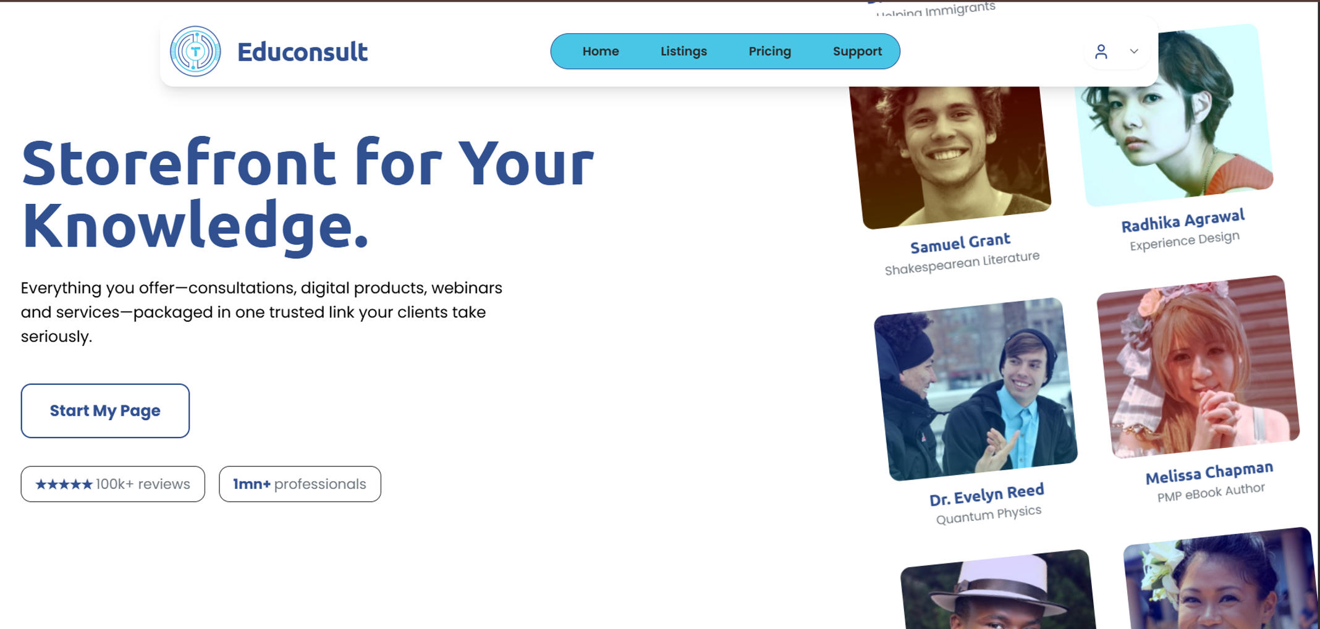The width and height of the screenshot is (1320, 629).
Task: Click the Start My Page button
Action: pos(105,411)
